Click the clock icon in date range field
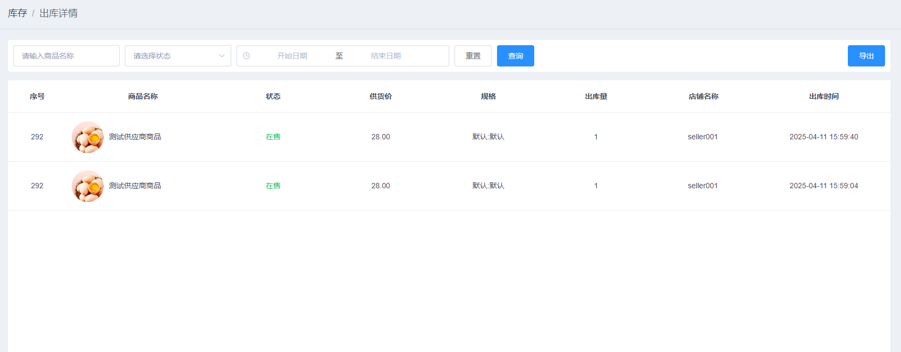The image size is (901, 352). click(x=247, y=56)
